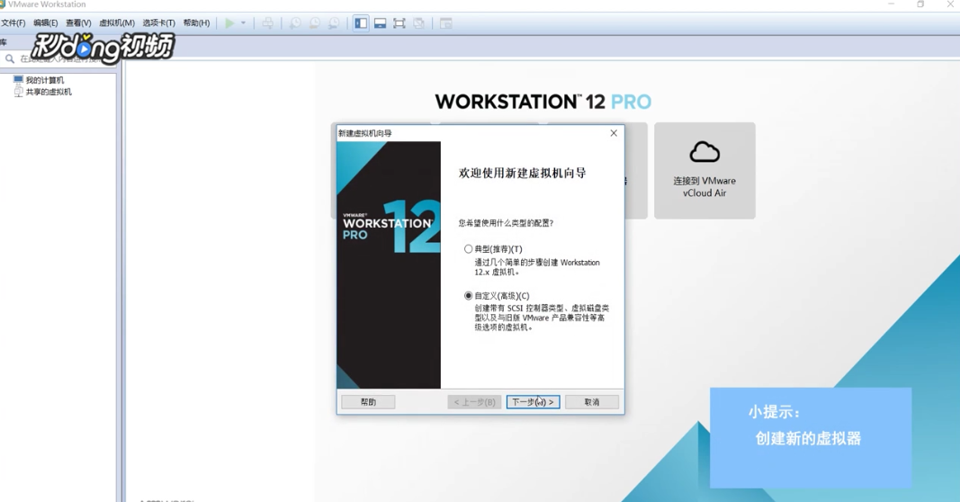Click the Send Ctrl+Alt+Del toolbar icon
The width and height of the screenshot is (960, 502).
tap(267, 23)
